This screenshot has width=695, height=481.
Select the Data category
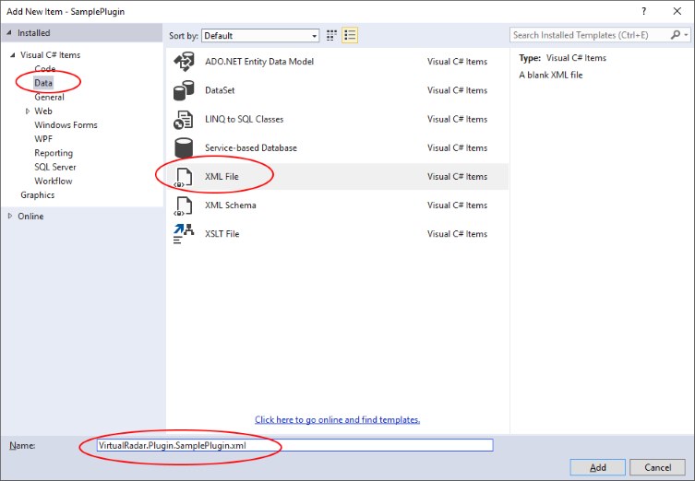point(43,83)
